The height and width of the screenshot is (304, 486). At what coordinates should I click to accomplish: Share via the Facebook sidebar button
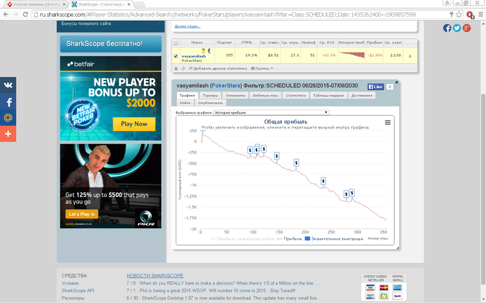pos(8,101)
